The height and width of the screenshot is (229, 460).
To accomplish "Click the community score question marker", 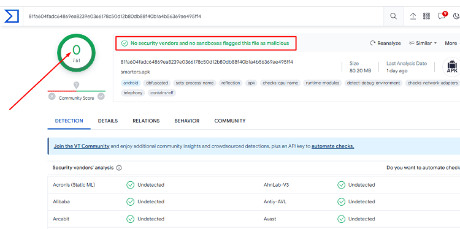I will click(x=76, y=85).
